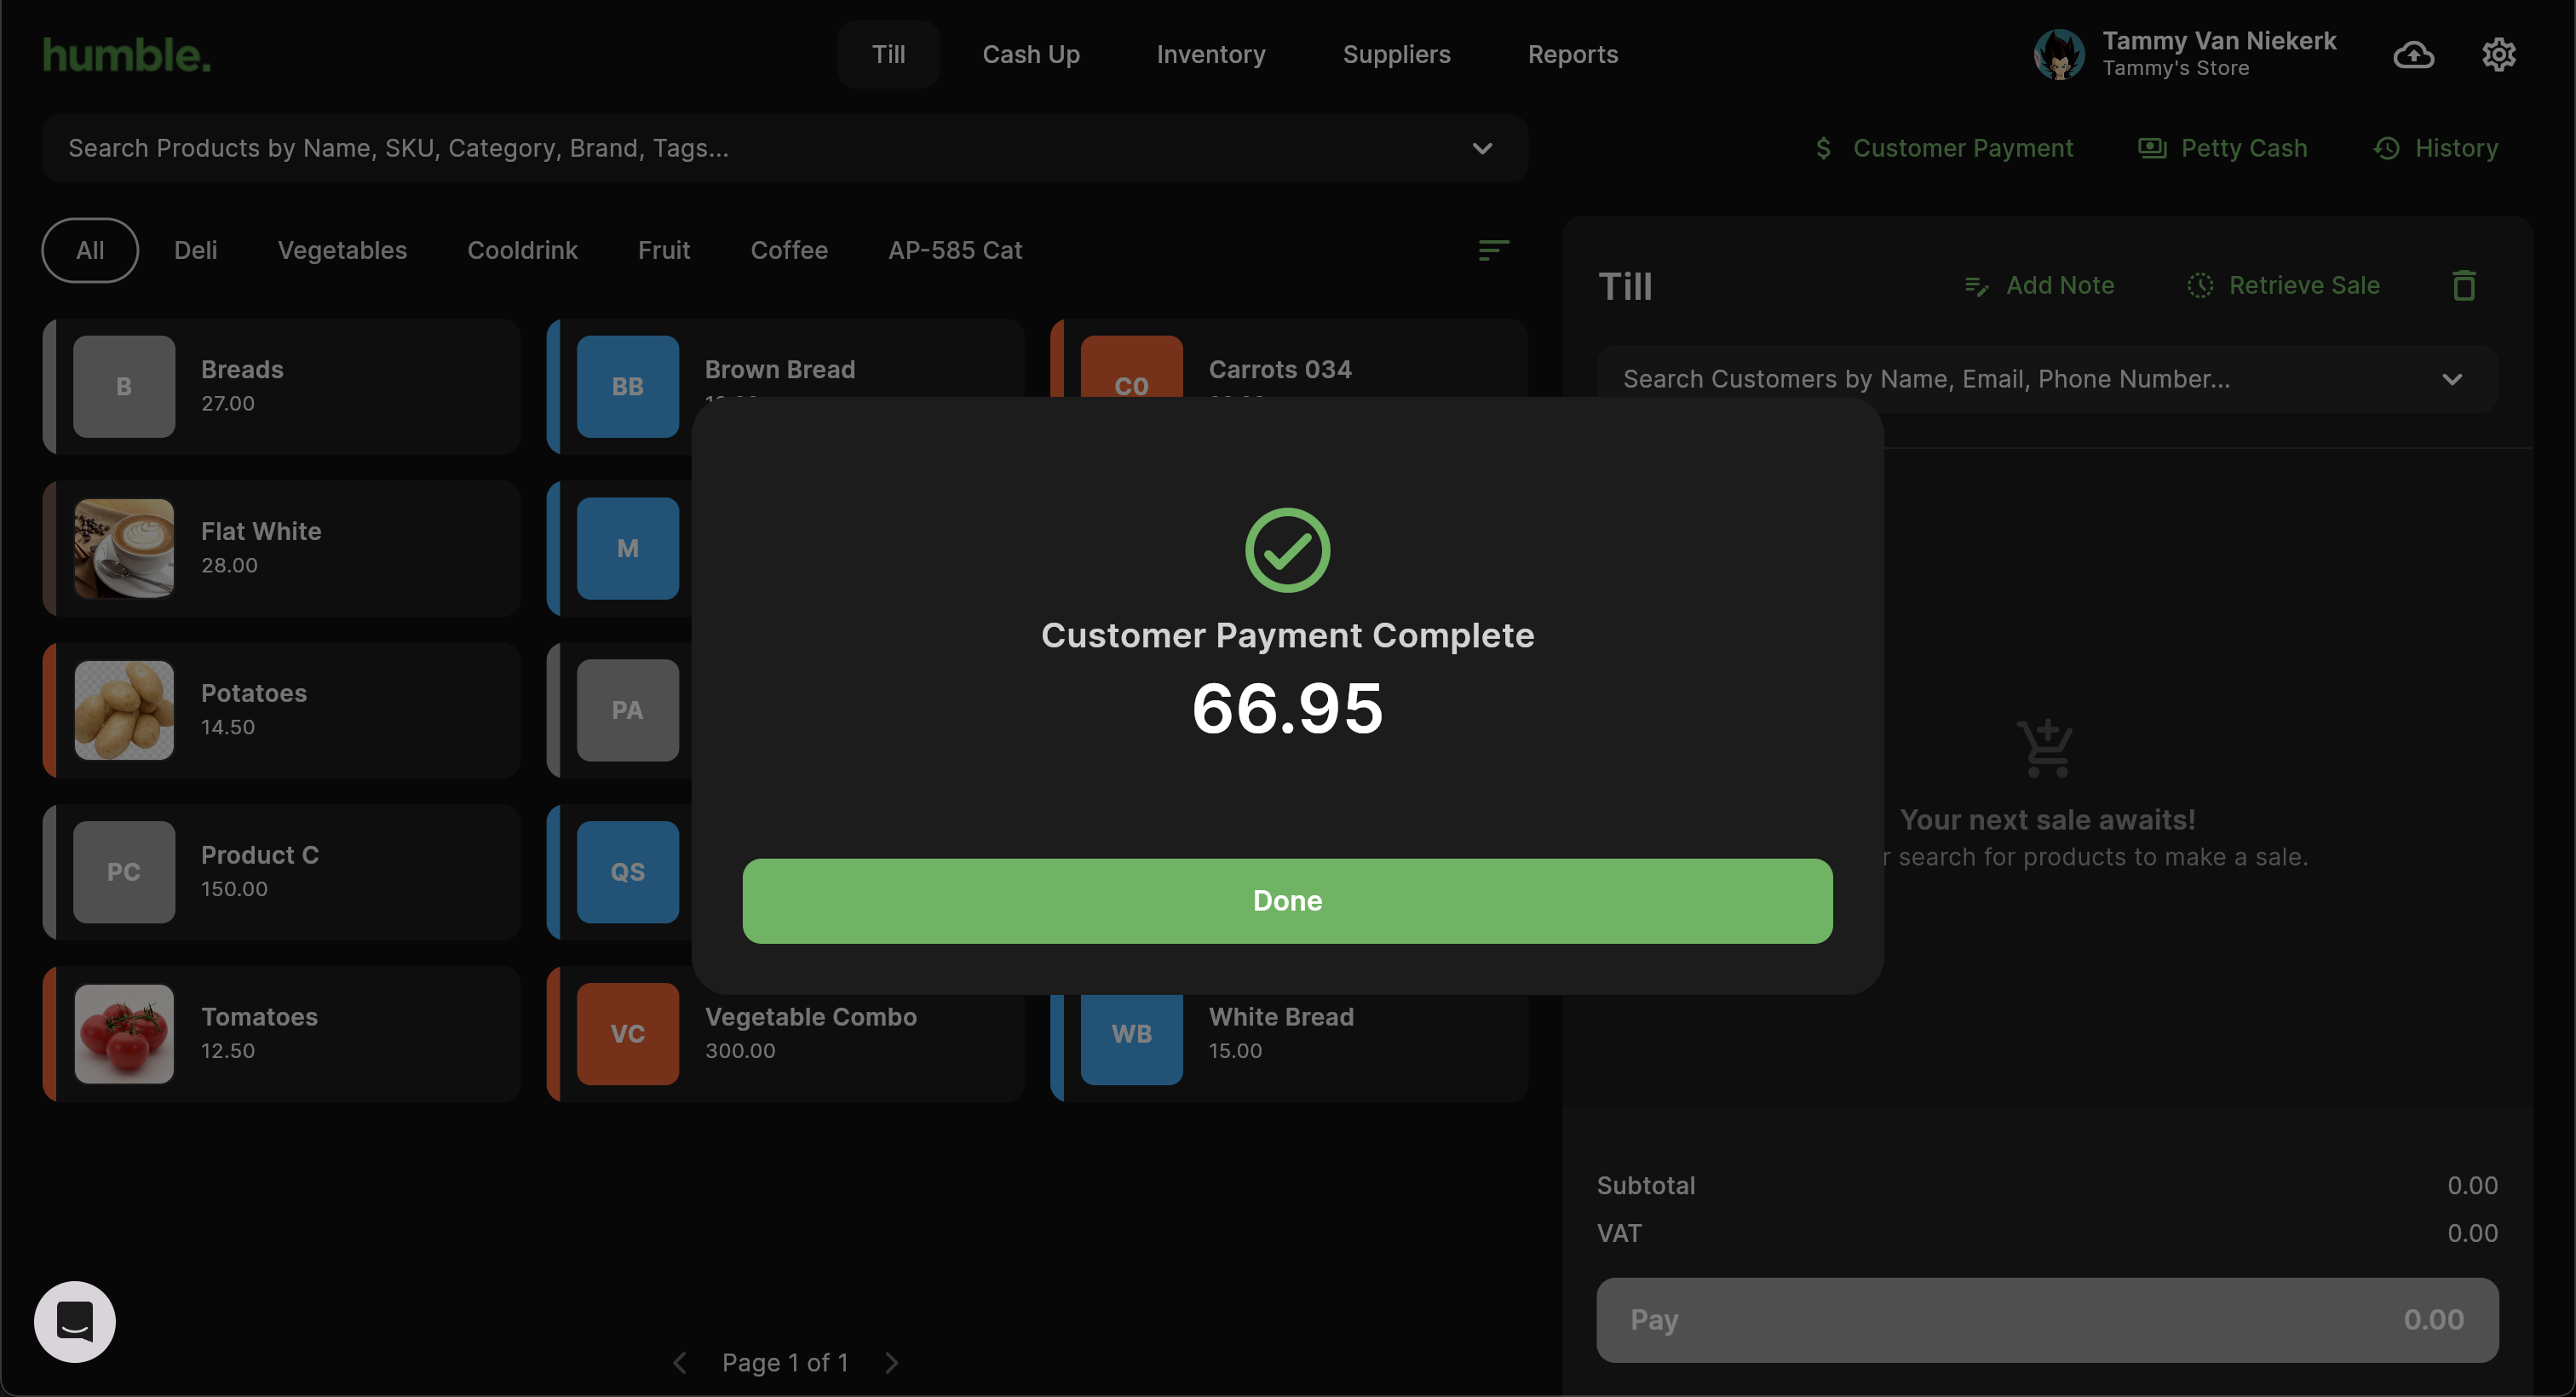Open the Reports tab

click(1572, 54)
